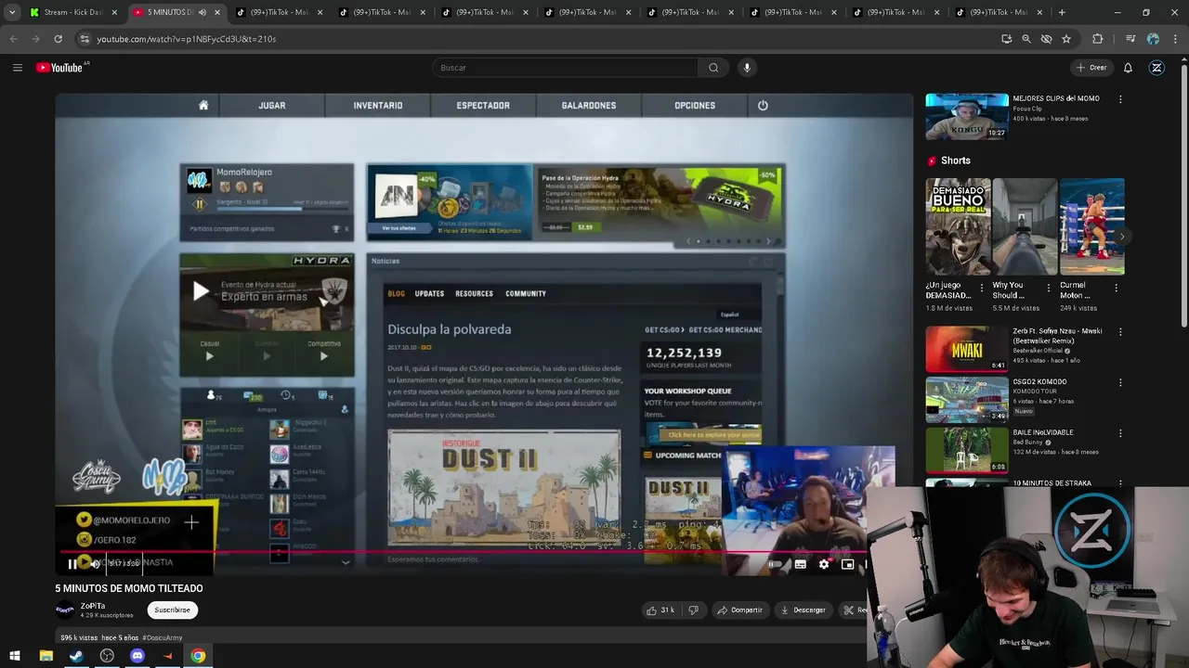Dislike the video with thumbs down
1189x668 pixels.
(x=693, y=610)
